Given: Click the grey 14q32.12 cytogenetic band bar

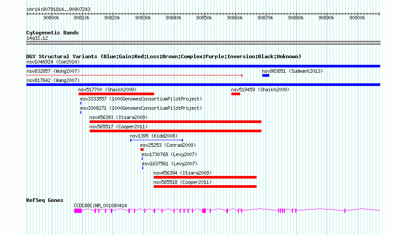Looking at the screenshot, I should coord(203,43).
